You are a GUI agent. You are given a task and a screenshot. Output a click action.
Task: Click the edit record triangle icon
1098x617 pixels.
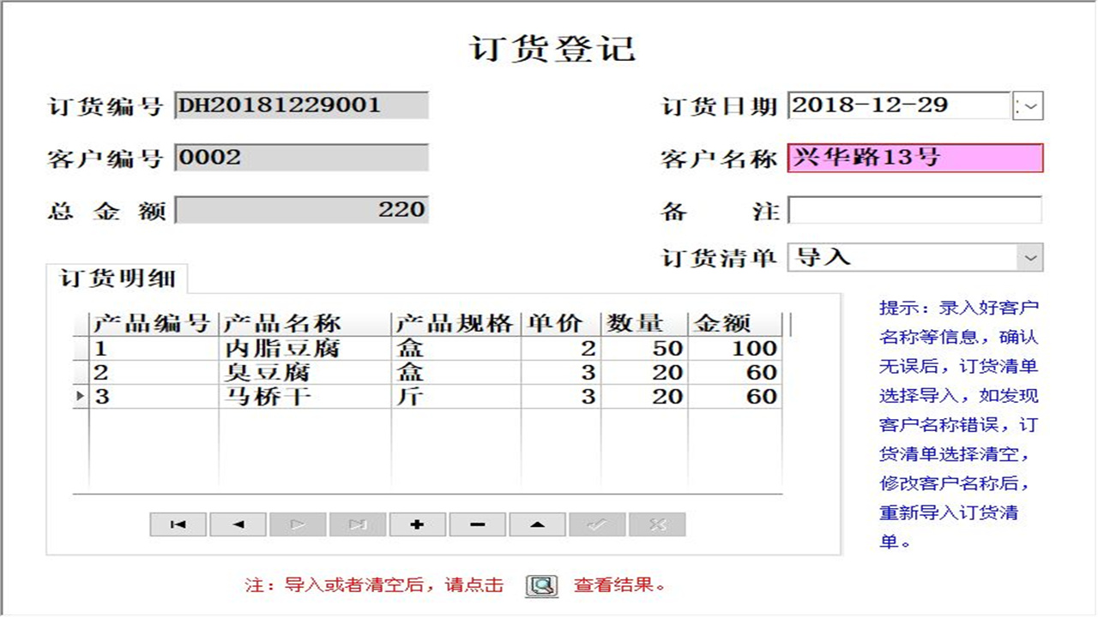click(x=538, y=524)
